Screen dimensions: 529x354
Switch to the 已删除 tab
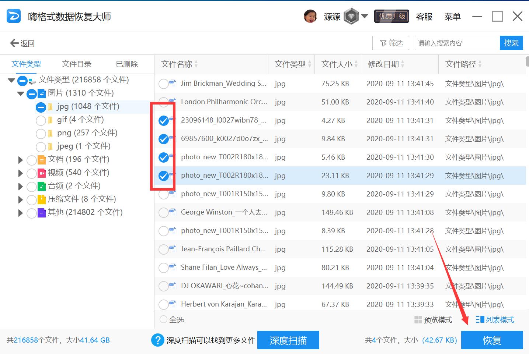pos(127,64)
